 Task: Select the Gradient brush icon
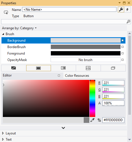point(63,68)
